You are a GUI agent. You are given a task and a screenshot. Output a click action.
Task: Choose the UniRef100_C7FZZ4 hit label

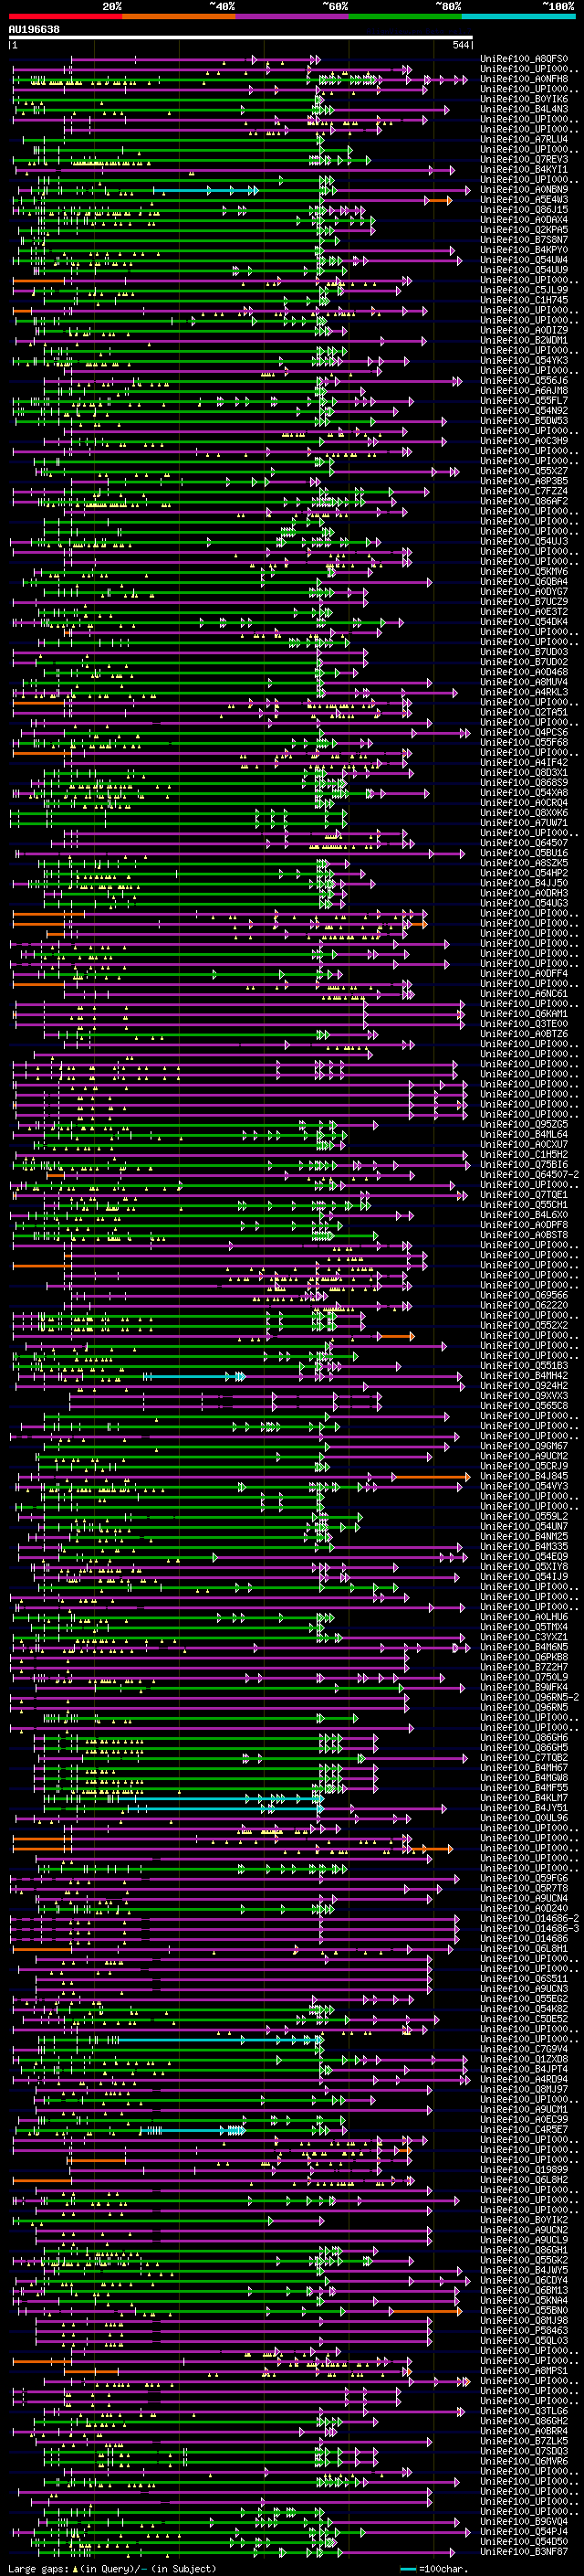[524, 491]
